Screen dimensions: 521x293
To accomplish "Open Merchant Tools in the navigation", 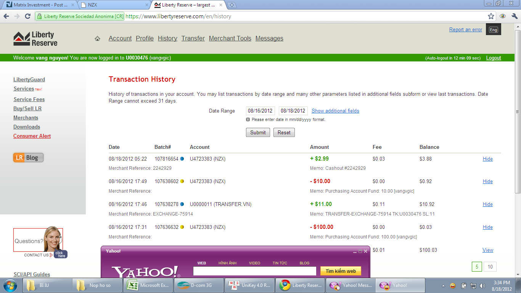I will pos(230,39).
